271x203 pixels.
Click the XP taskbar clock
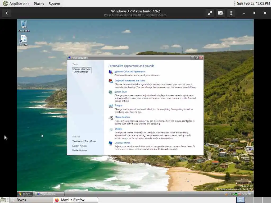point(247,194)
